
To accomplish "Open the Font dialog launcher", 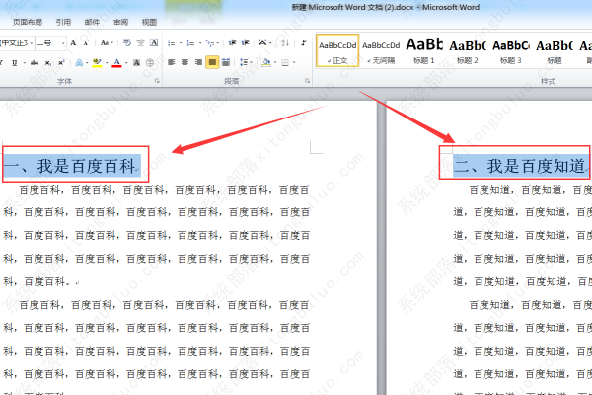I will point(157,81).
